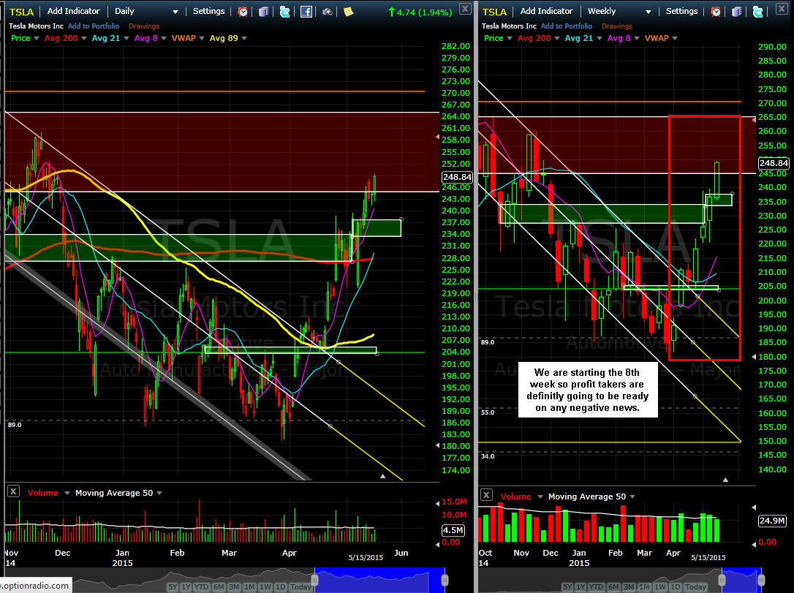This screenshot has width=794, height=593.
Task: Click TSLA symbol on Weekly chart
Action: point(494,12)
